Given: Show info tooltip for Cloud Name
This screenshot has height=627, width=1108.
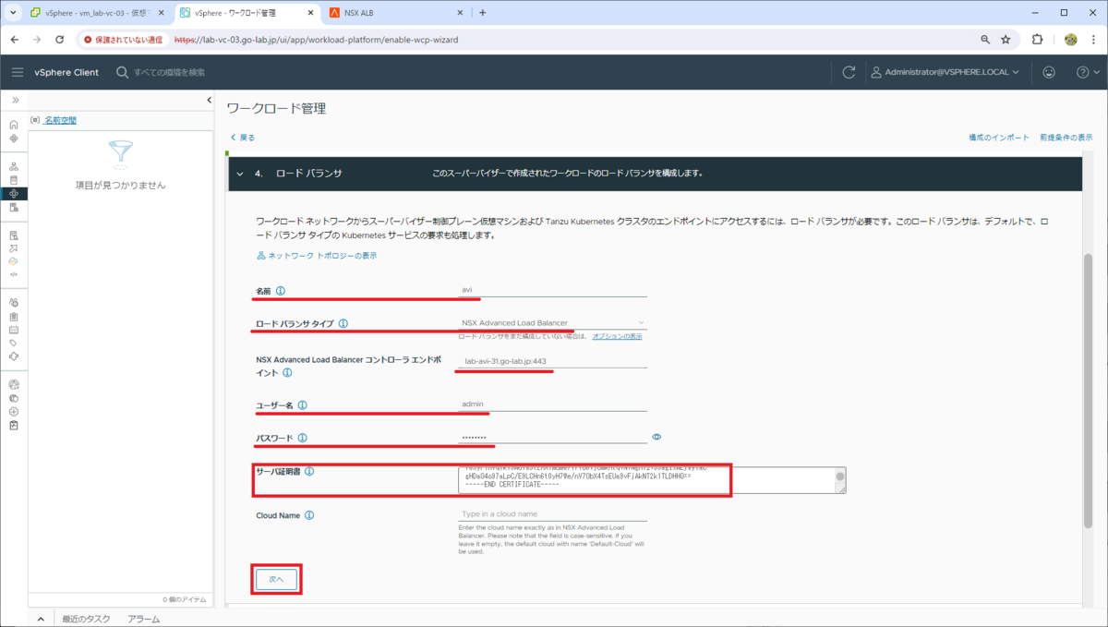Looking at the screenshot, I should pos(309,515).
